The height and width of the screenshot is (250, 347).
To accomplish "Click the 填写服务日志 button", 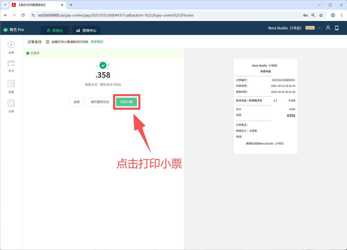I will click(100, 102).
